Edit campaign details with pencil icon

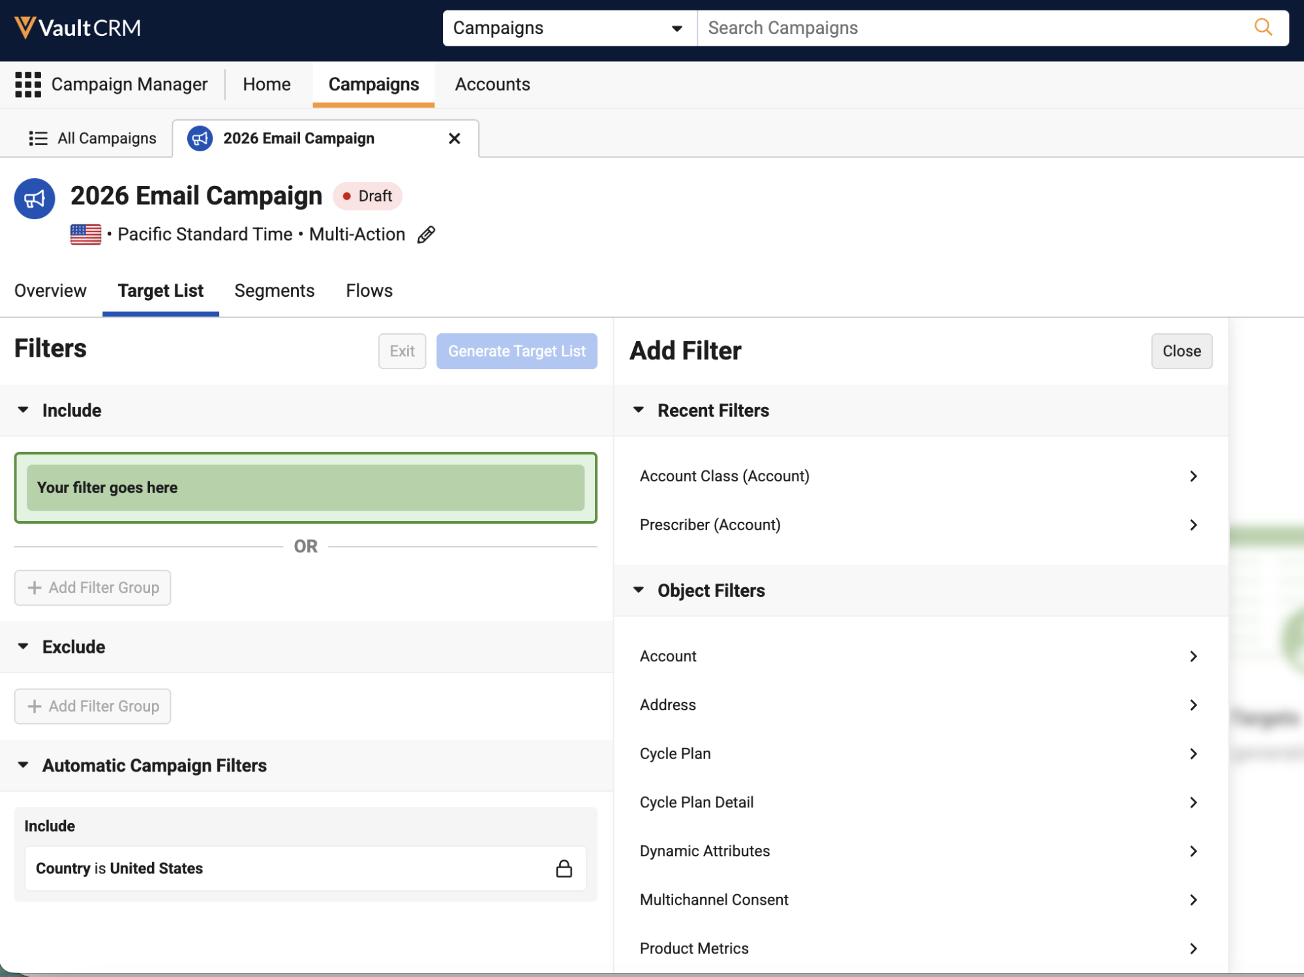click(x=426, y=234)
